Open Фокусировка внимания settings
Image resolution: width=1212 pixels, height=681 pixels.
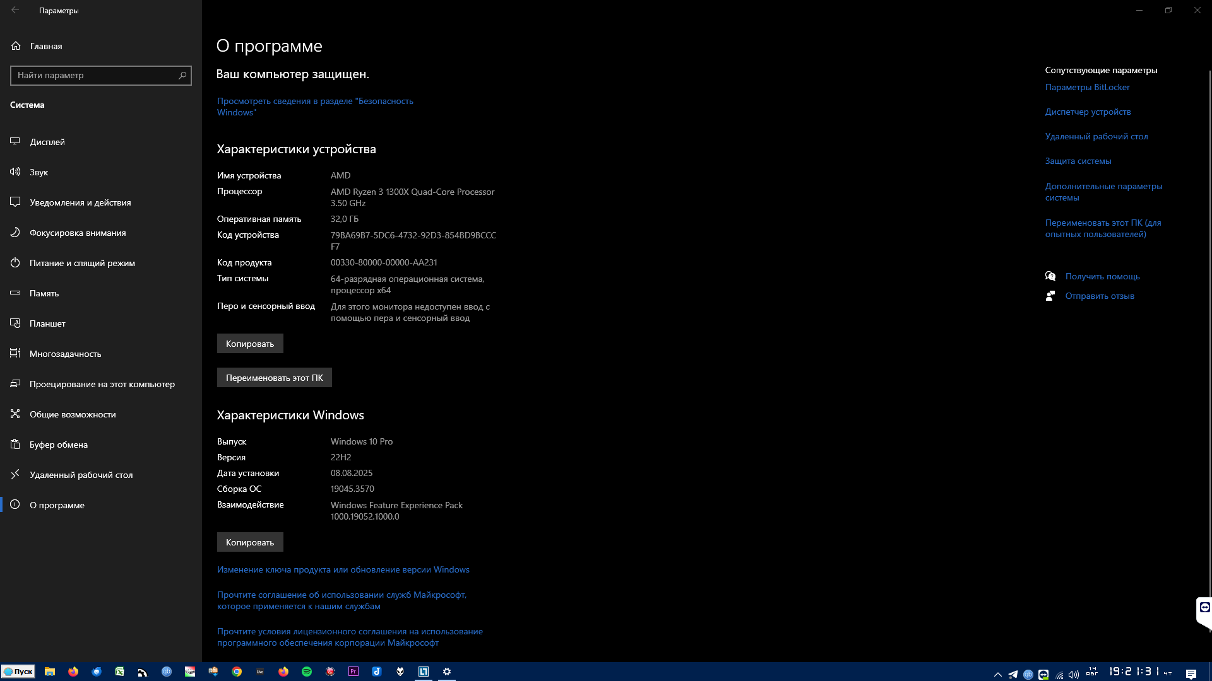pos(101,233)
